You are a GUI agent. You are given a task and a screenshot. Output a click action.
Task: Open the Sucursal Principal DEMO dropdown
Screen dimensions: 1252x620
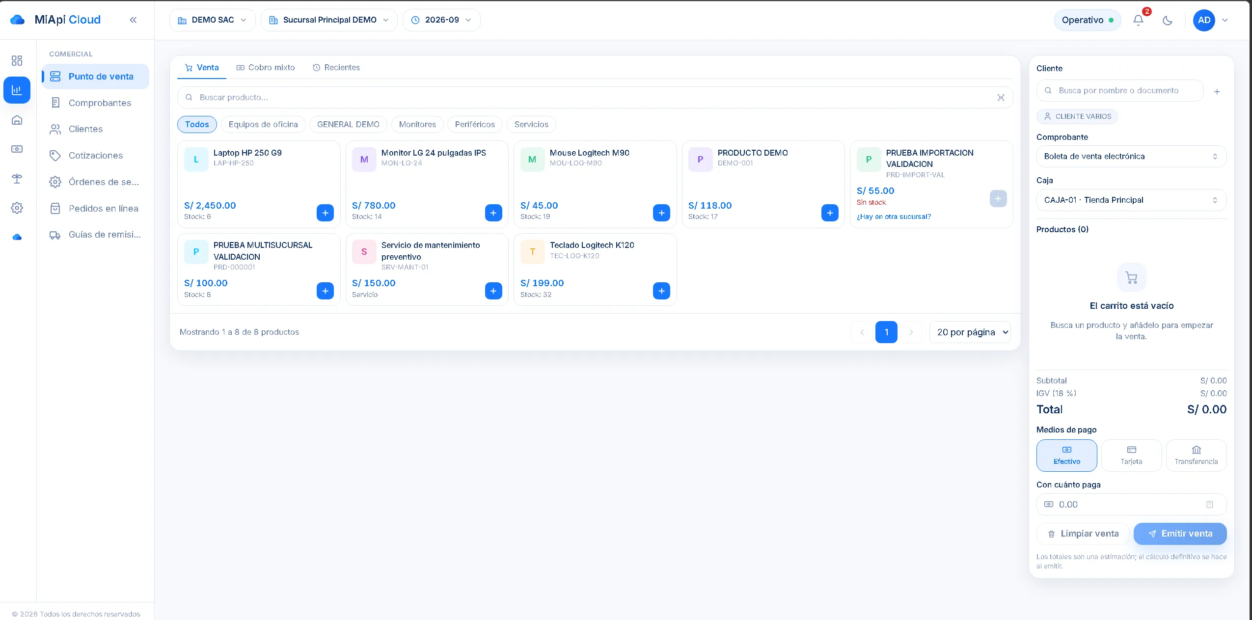(329, 20)
